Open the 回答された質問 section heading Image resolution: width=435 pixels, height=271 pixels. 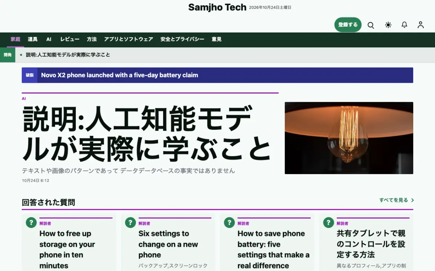pos(49,202)
